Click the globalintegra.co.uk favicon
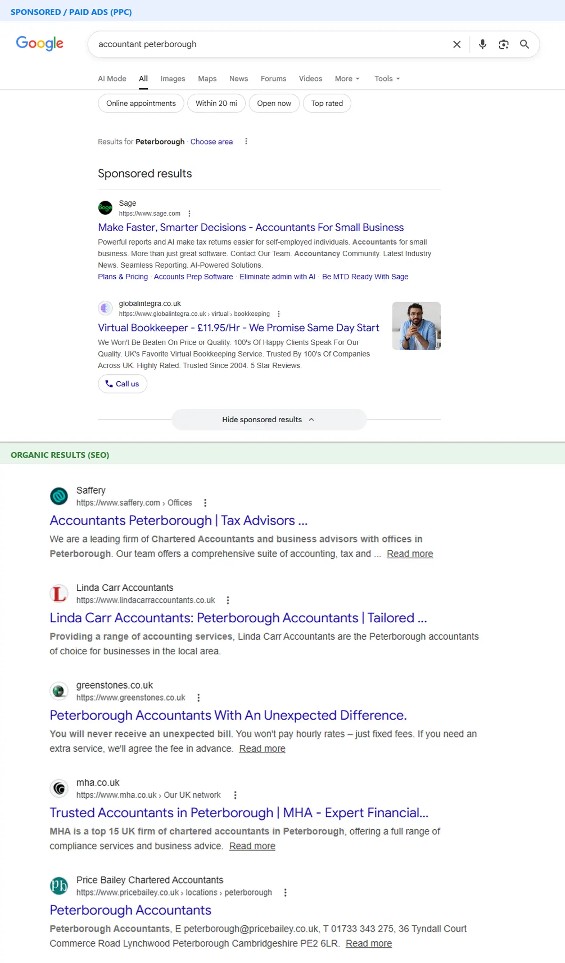 click(x=105, y=308)
